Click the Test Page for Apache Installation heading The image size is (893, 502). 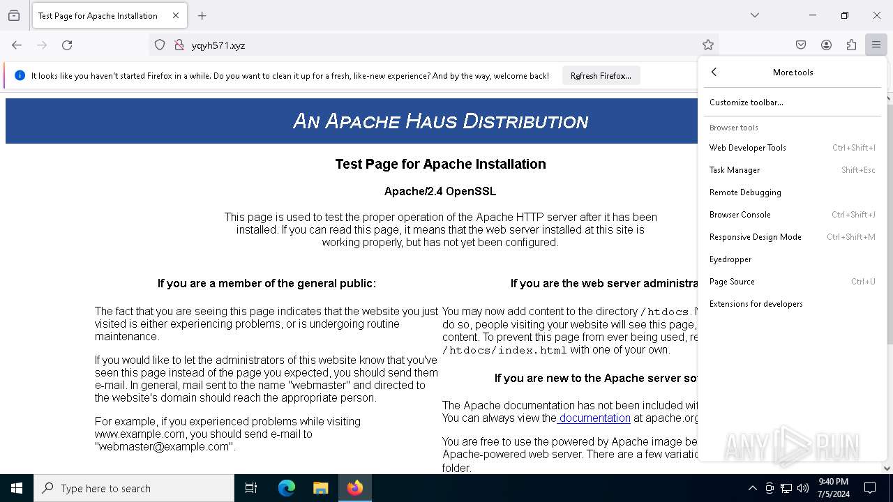pos(440,164)
